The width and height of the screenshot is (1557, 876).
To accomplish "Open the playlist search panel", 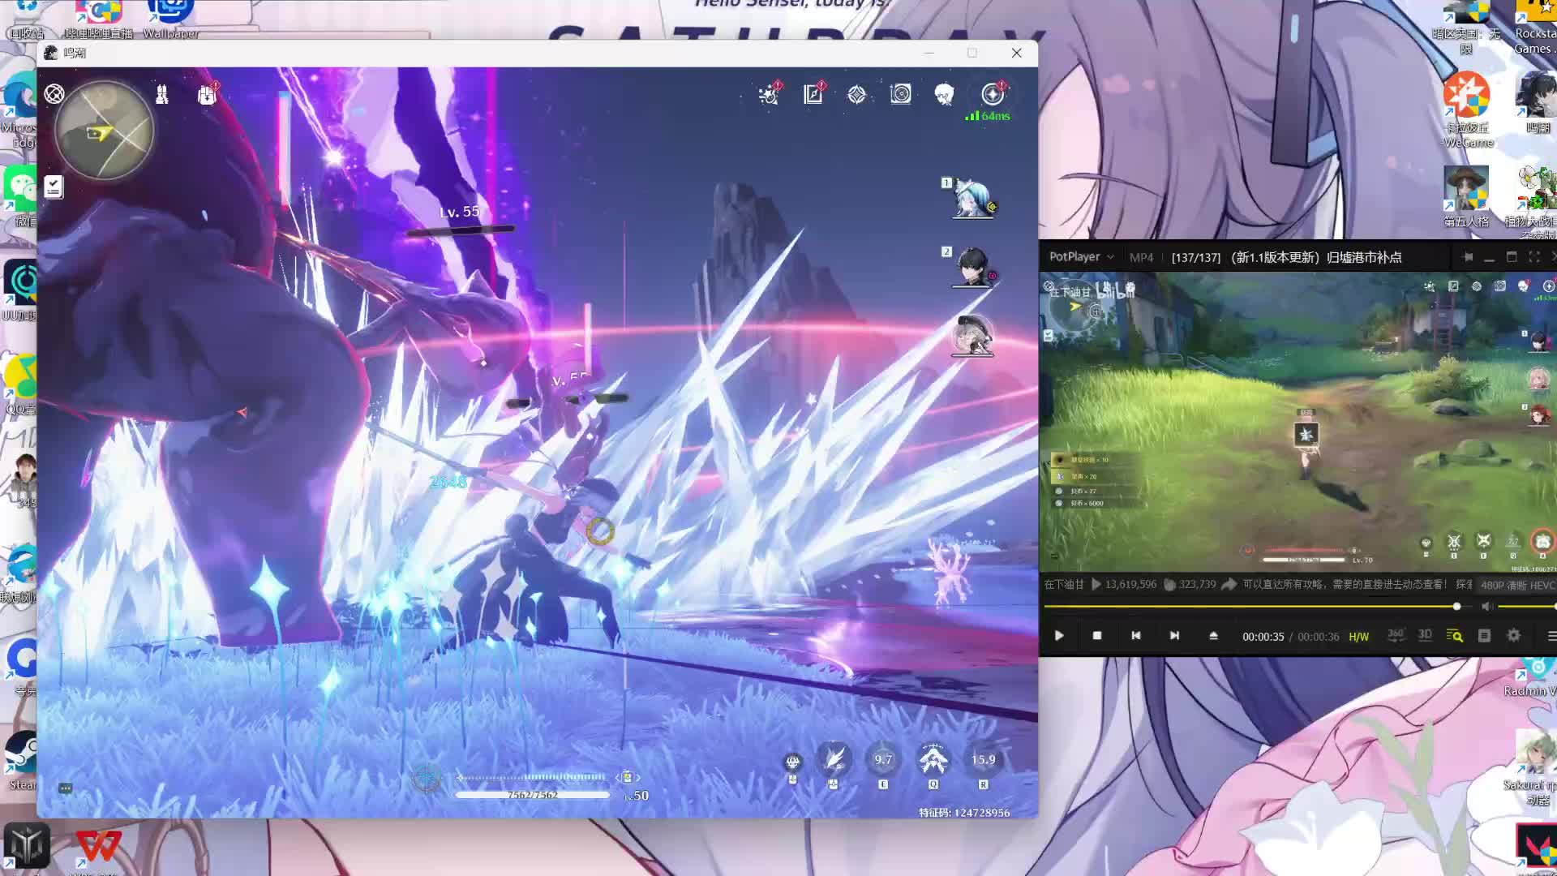I will coord(1455,636).
